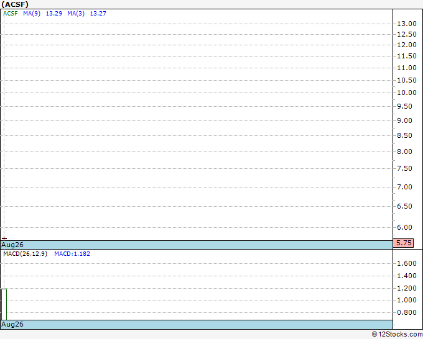This screenshot has width=423, height=339.
Task: Click the MACD:1.182 value readout
Action: 72,254
